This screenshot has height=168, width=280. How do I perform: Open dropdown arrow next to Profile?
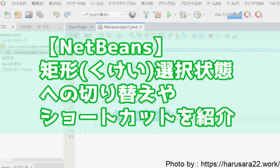coord(204,15)
